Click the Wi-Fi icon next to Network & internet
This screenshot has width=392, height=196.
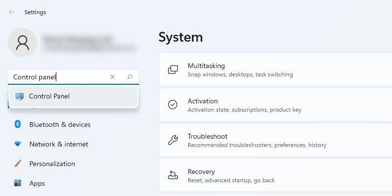click(18, 144)
